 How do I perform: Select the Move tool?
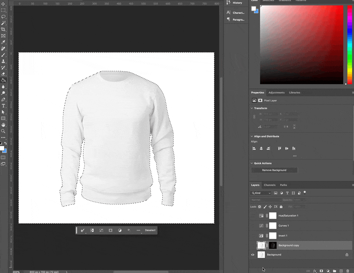point(3,4)
